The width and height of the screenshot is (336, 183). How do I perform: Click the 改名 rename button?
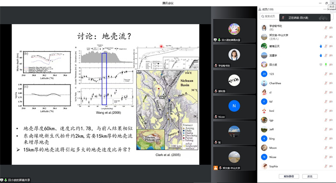pos(310,176)
